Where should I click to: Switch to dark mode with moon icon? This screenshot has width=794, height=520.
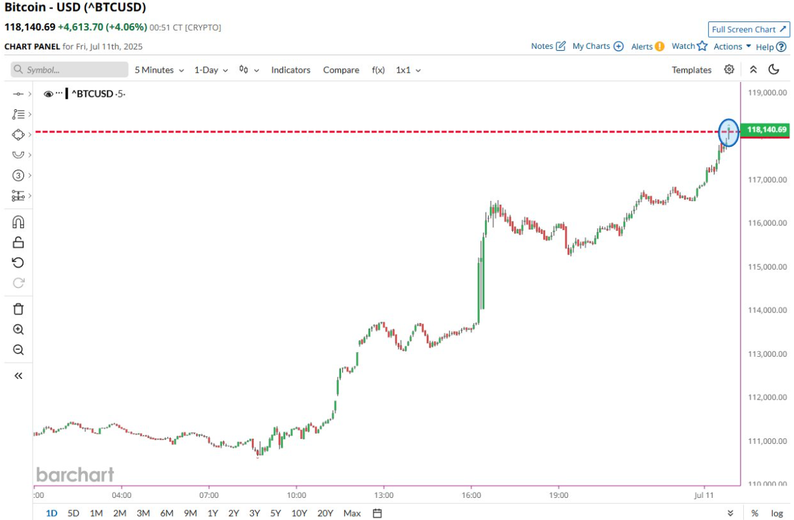click(774, 70)
